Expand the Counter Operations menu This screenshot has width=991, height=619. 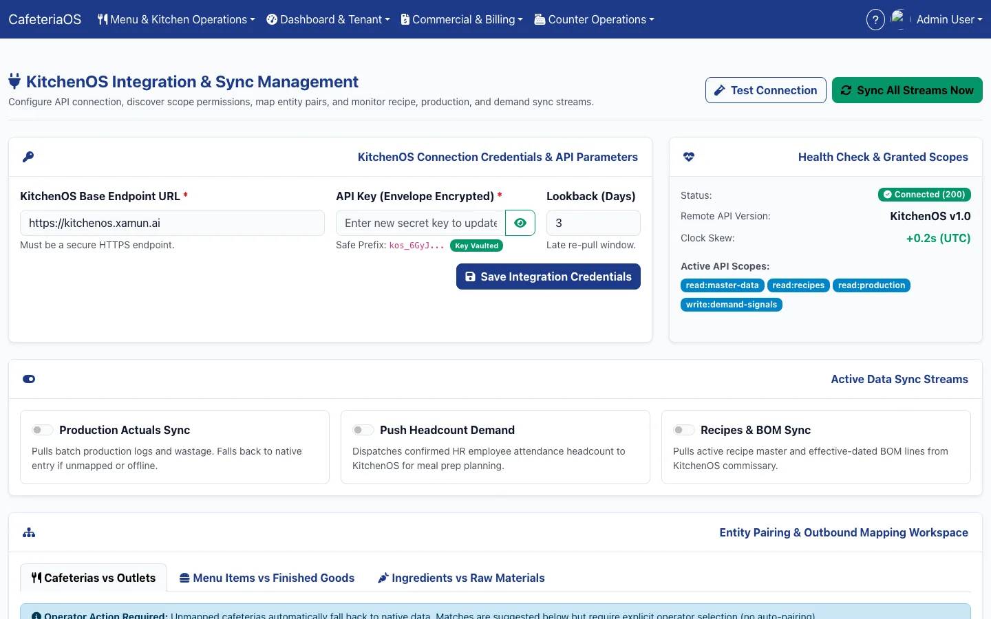[594, 19]
